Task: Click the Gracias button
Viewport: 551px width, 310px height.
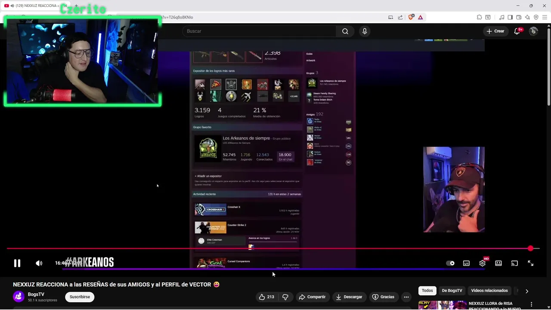Action: coord(383,297)
